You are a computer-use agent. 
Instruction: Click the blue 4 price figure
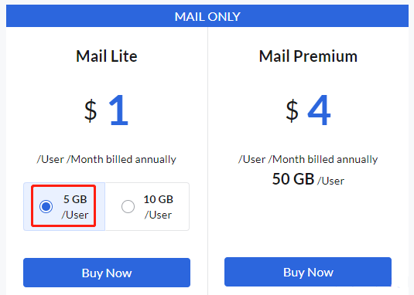[319, 110]
